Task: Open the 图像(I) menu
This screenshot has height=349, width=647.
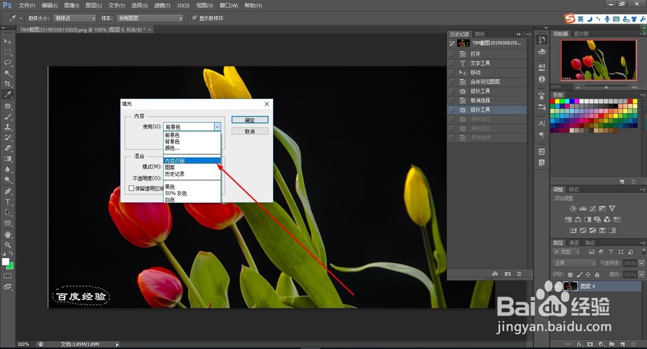Action: click(x=71, y=5)
